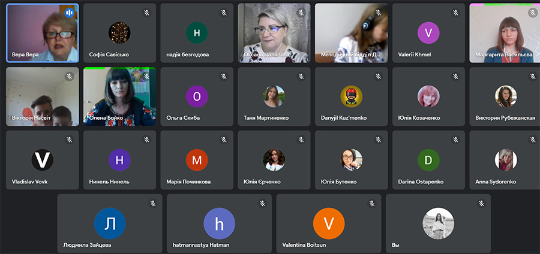Click muted mic icon on Vladislav Vovk tile
Viewport: 540px width, 254px height.
coord(69,140)
